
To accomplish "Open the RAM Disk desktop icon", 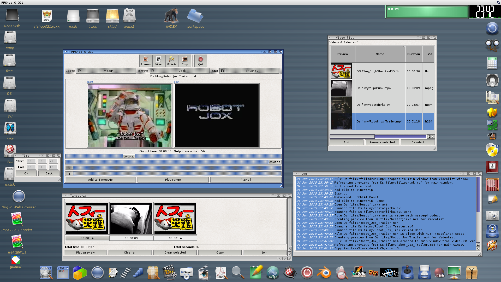I will tap(12, 18).
